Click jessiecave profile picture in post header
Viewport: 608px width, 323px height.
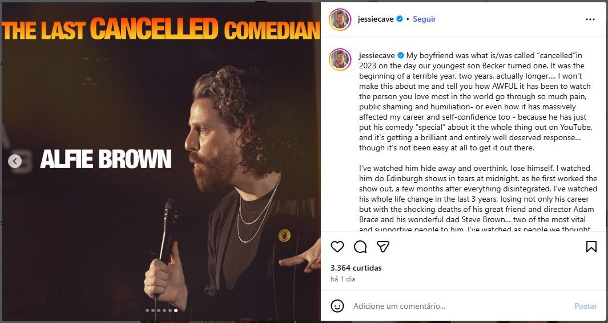coord(340,19)
